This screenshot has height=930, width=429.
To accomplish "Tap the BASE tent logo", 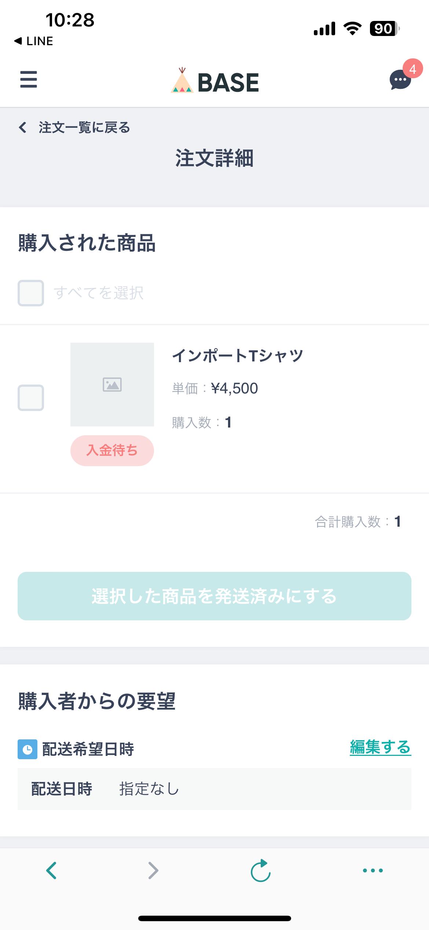I will 182,81.
